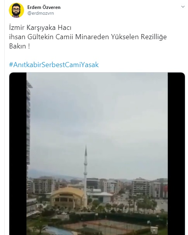This screenshot has width=188, height=235.
Task: Click the tall skyscraper at video's left edge
Action: tap(28, 124)
